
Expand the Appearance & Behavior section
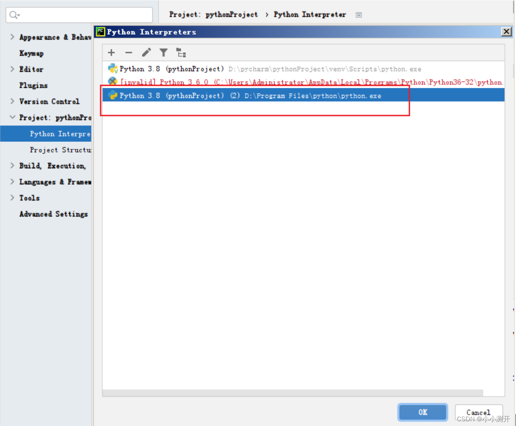pos(12,37)
